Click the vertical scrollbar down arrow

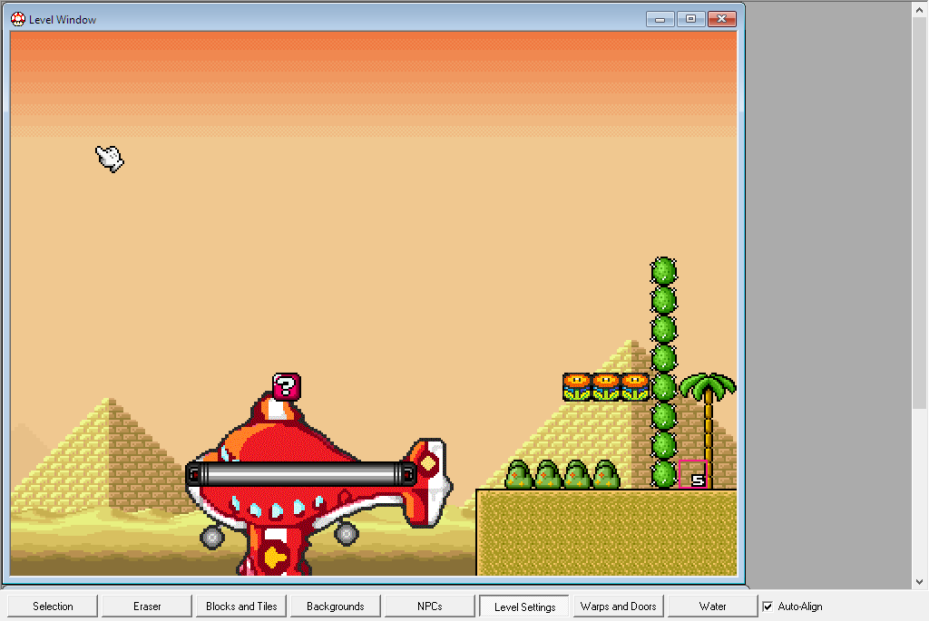point(920,582)
